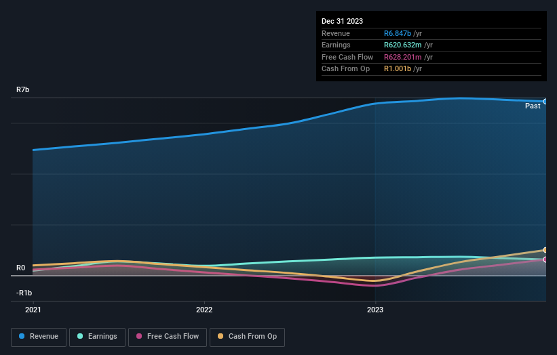The image size is (557, 355).
Task: Click the Free Cash Flow pink endpoint marker
Action: (545, 259)
